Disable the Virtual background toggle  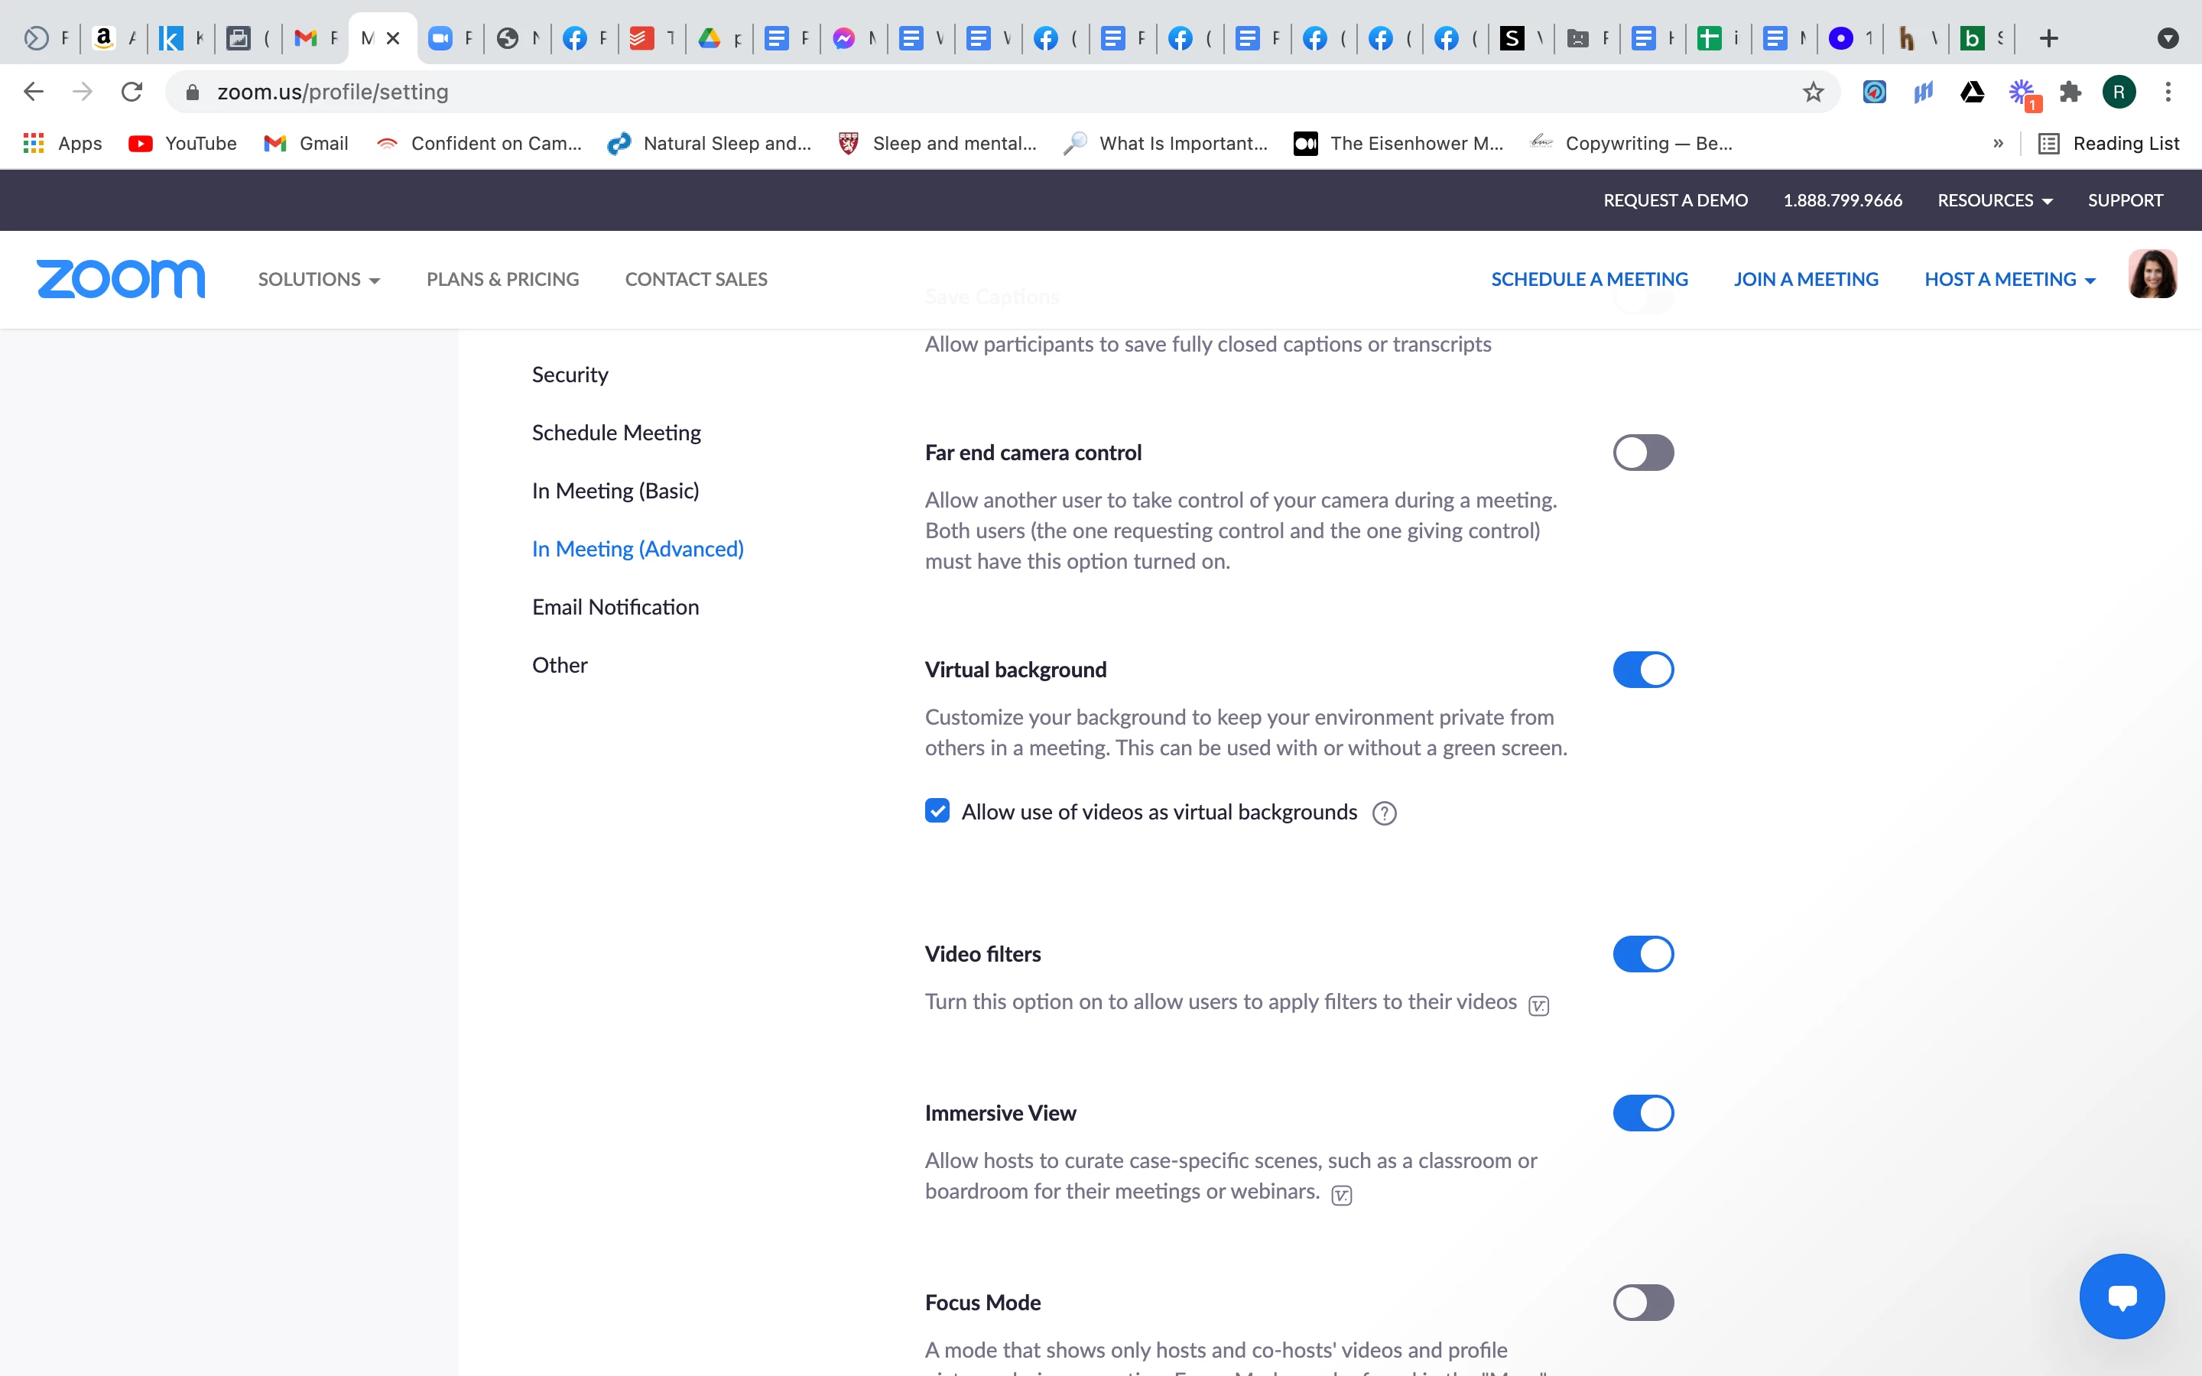click(x=1642, y=670)
